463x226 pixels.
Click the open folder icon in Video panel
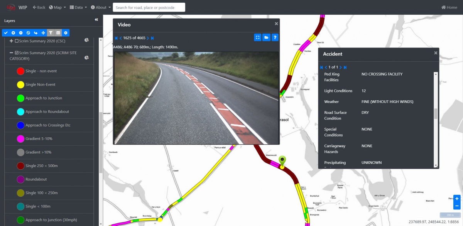point(266,37)
